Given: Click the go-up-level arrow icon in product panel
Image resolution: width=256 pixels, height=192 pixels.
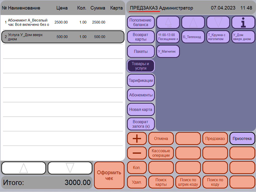Looking at the screenshot, I should (x=168, y=22).
